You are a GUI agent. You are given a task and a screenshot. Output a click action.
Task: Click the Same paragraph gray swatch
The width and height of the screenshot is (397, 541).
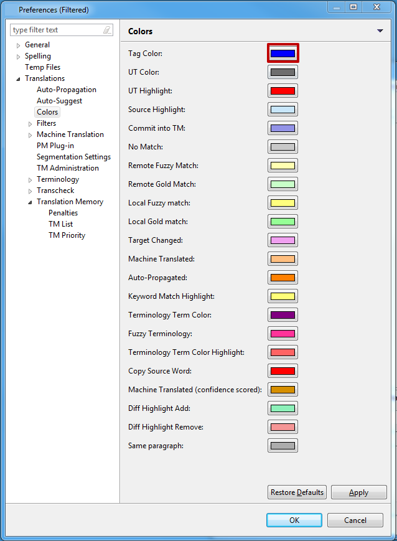pos(283,446)
